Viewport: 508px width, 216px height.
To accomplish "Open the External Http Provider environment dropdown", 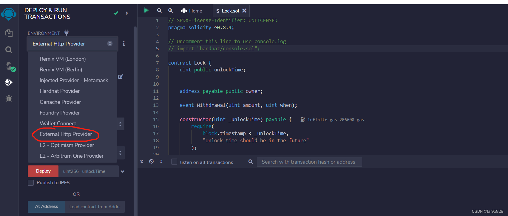I will pyautogui.click(x=72, y=44).
